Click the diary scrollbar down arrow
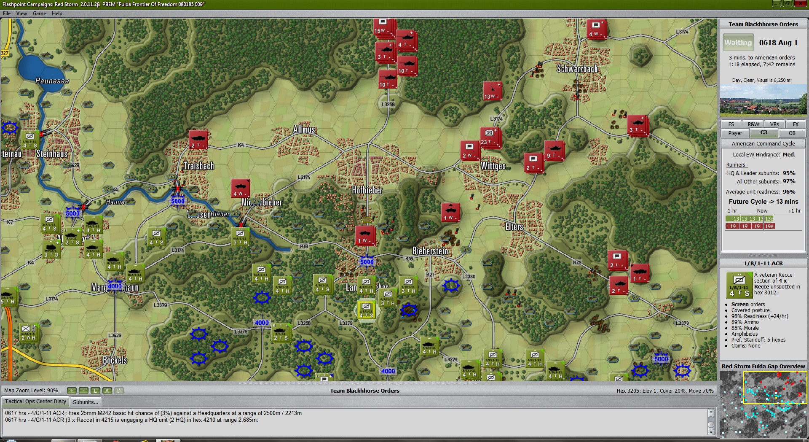 (x=711, y=432)
